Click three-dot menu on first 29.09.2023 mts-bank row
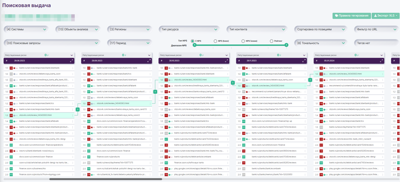Viewport: 400px width, 182px height. click(151, 68)
